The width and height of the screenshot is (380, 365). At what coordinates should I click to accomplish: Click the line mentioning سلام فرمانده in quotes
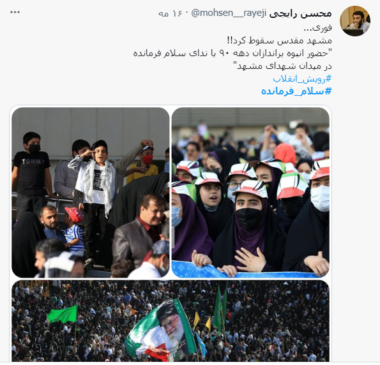tap(232, 54)
